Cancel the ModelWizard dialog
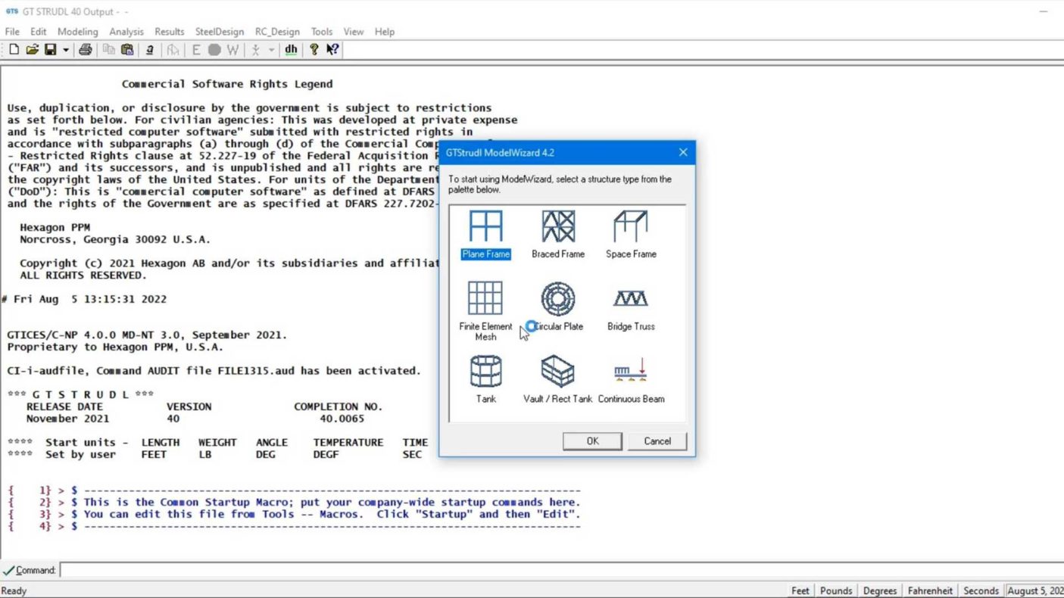Screen dimensions: 1064x598 (657, 441)
